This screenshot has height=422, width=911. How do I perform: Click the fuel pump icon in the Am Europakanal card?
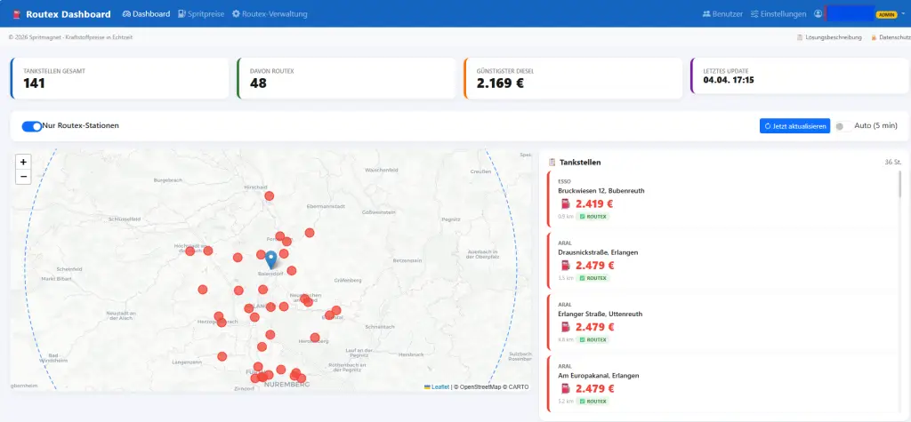565,388
